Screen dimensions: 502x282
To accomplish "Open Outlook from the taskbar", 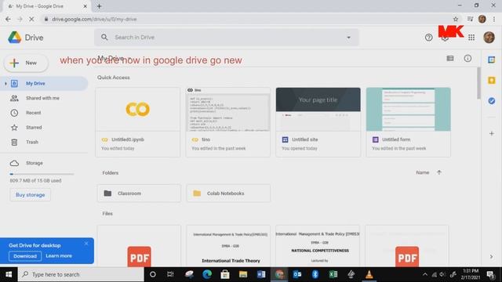I will 297,274.
